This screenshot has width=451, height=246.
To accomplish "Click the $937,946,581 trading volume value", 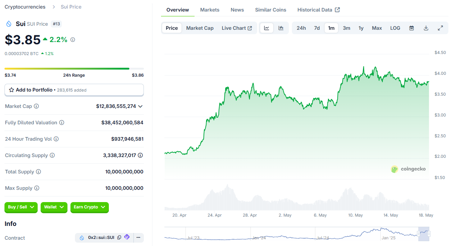I will pyautogui.click(x=127, y=139).
